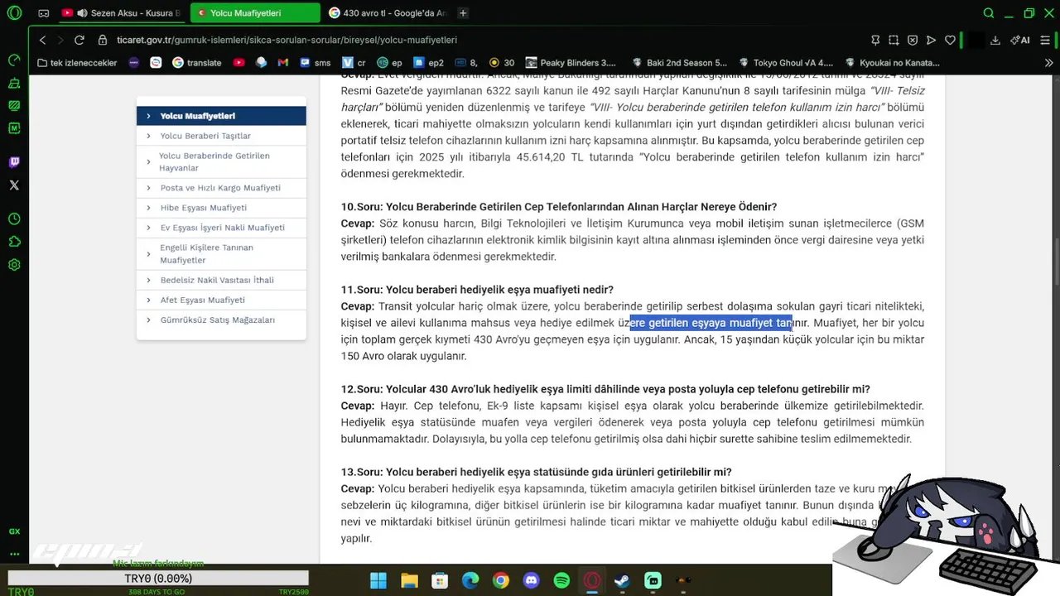1060x596 pixels.
Task: Open History clock icon in sidebar
Action: click(14, 219)
